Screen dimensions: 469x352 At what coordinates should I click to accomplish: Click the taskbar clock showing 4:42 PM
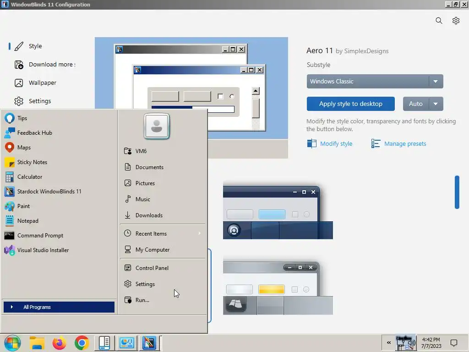431,343
